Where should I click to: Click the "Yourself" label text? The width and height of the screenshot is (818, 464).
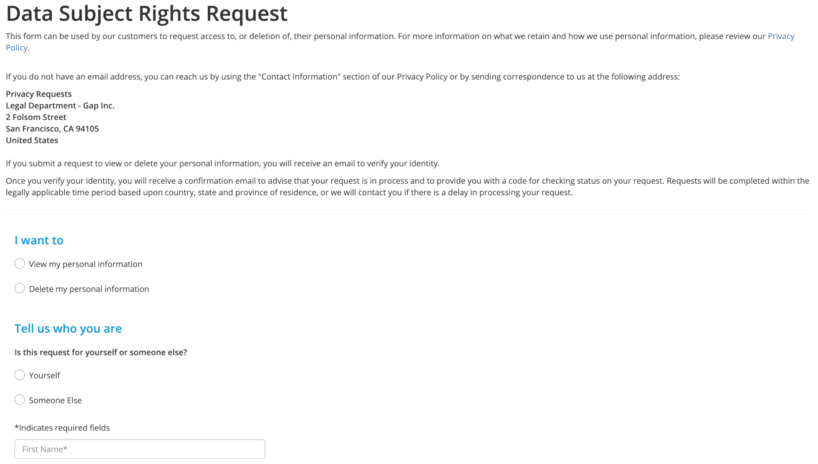[x=44, y=375]
